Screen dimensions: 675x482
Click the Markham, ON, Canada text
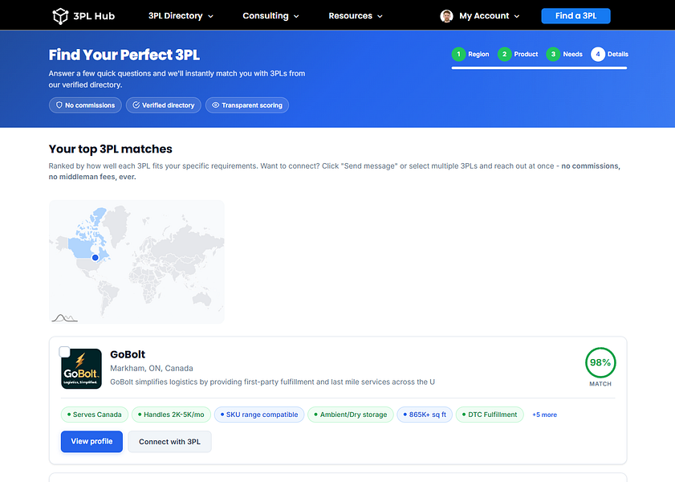[152, 368]
